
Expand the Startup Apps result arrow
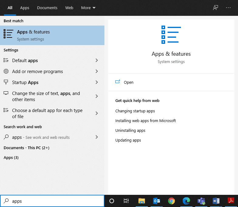[x=97, y=82]
